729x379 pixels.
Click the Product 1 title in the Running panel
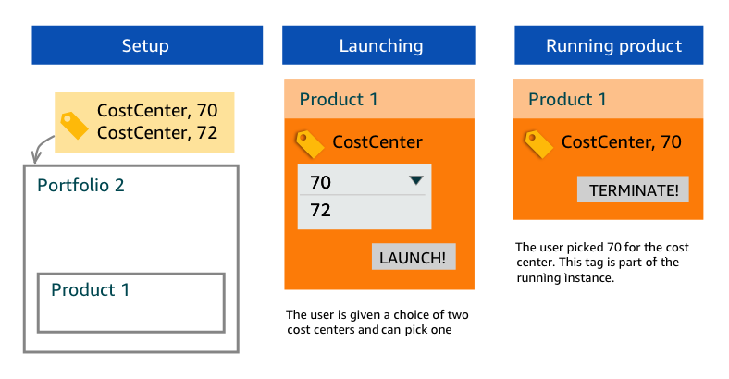pyautogui.click(x=567, y=99)
